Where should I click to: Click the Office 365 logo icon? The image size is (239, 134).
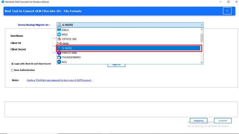tap(59, 39)
